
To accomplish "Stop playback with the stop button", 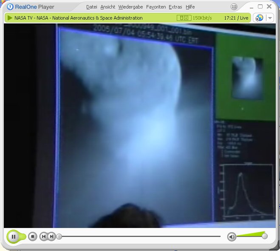I will (x=32, y=237).
